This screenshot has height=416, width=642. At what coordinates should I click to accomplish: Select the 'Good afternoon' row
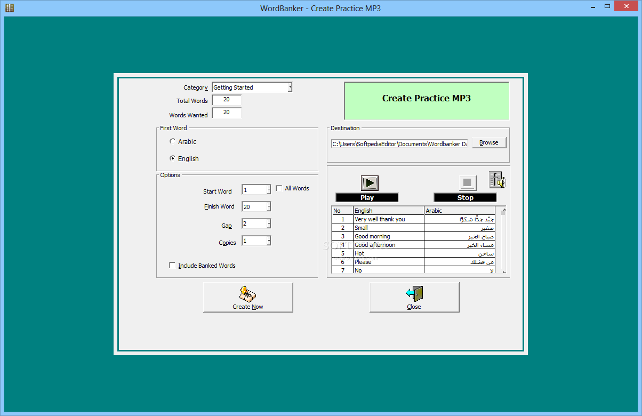[x=413, y=245]
